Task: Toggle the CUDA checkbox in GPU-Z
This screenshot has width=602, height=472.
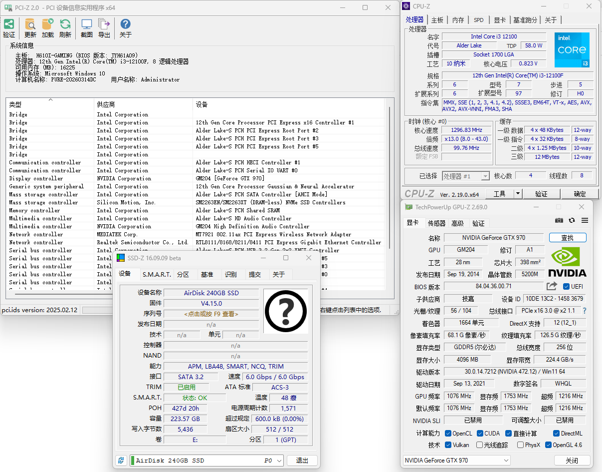Action: (480, 433)
